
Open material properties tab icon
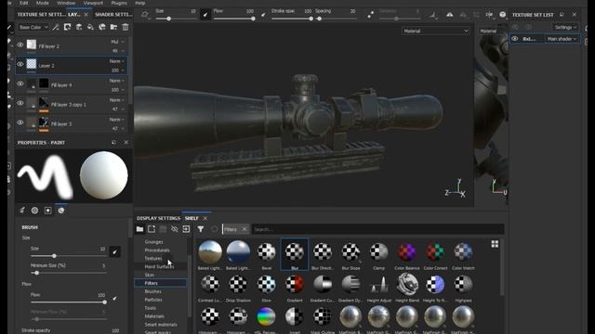[x=61, y=211]
